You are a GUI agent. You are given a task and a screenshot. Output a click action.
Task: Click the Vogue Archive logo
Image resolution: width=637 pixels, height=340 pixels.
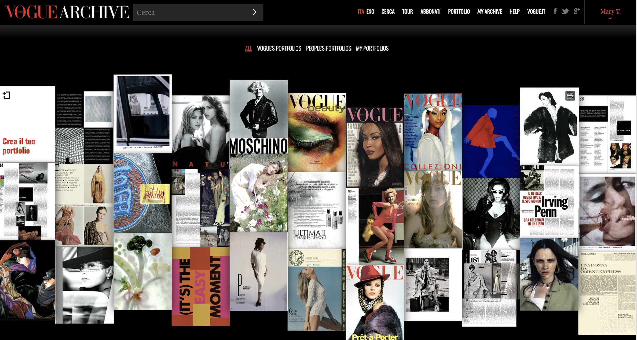tap(67, 12)
